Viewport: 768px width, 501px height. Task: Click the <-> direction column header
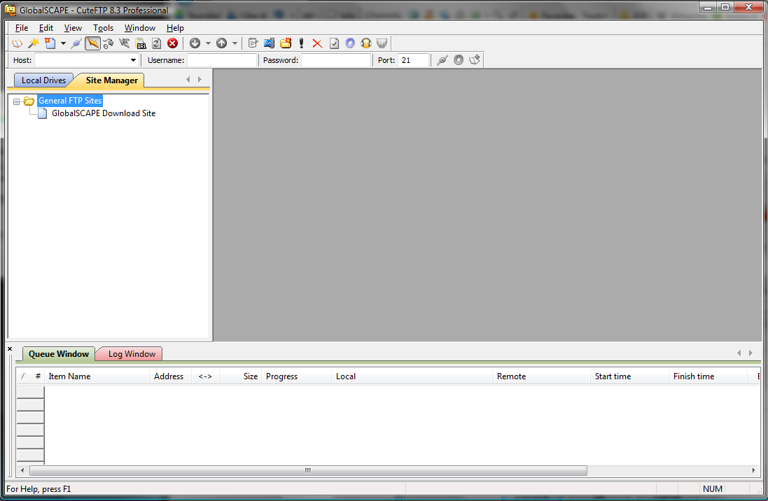[x=205, y=376]
